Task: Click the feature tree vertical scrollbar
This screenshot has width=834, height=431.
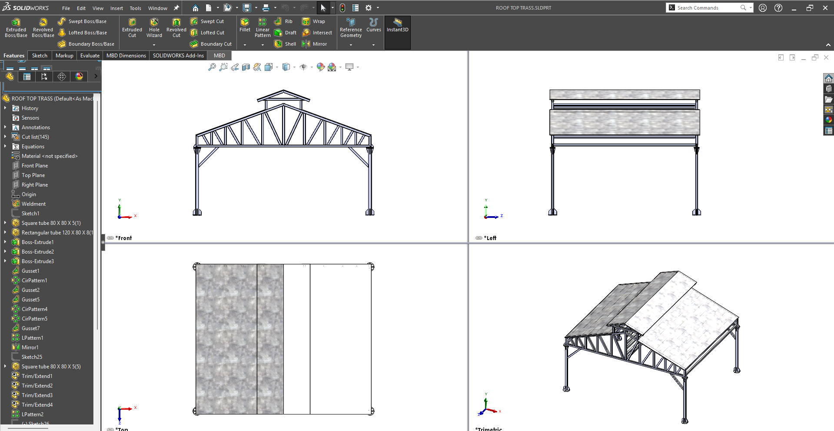Action: (x=97, y=215)
